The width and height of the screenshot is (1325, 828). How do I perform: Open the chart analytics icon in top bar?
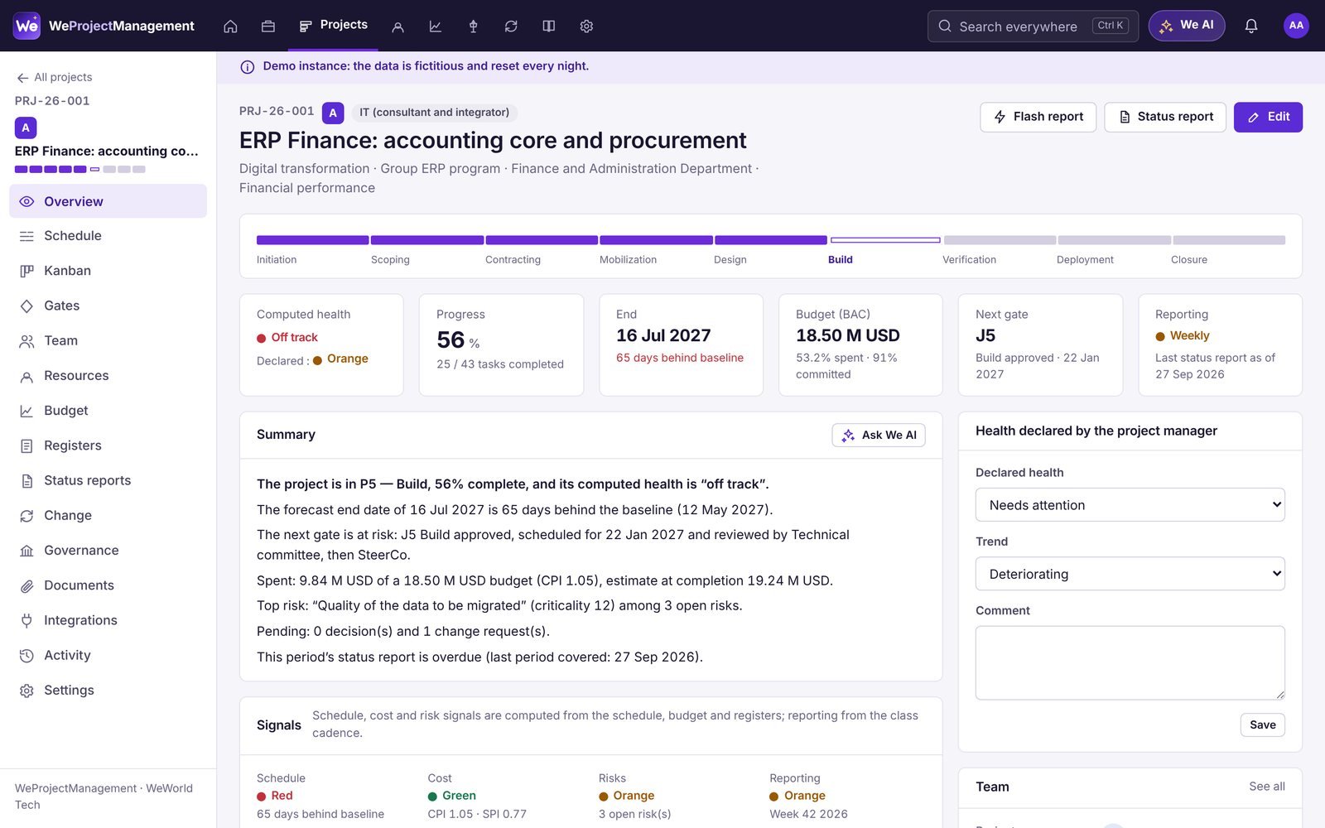click(436, 26)
